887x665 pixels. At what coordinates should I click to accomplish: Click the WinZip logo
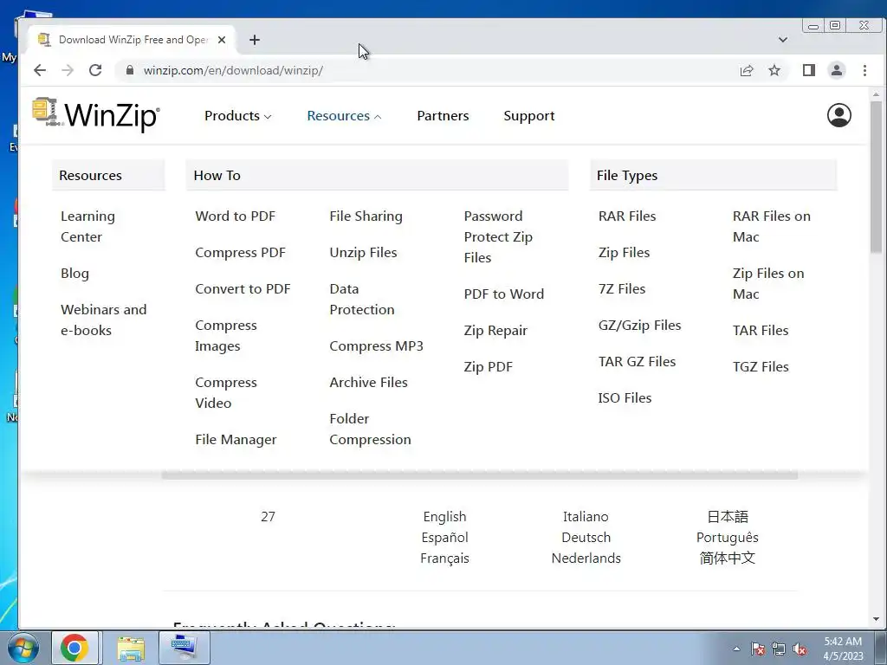[x=95, y=115]
